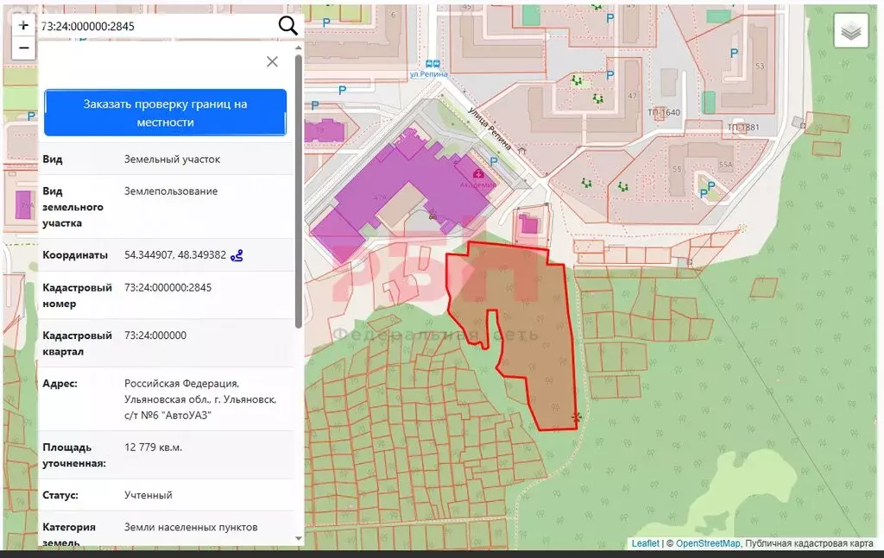The height and width of the screenshot is (558, 884).
Task: Close the parcel information panel
Action: click(272, 61)
